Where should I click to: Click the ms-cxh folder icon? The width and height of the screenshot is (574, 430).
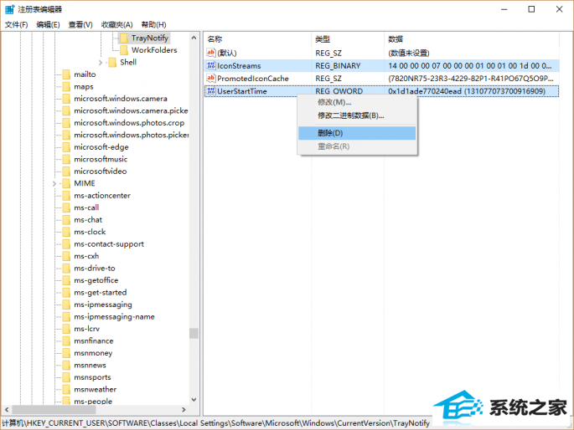coord(66,256)
